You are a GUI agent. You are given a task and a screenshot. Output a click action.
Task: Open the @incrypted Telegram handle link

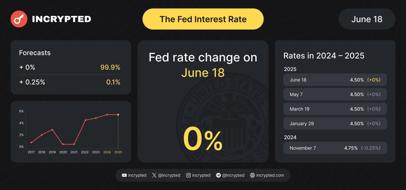(x=233, y=175)
